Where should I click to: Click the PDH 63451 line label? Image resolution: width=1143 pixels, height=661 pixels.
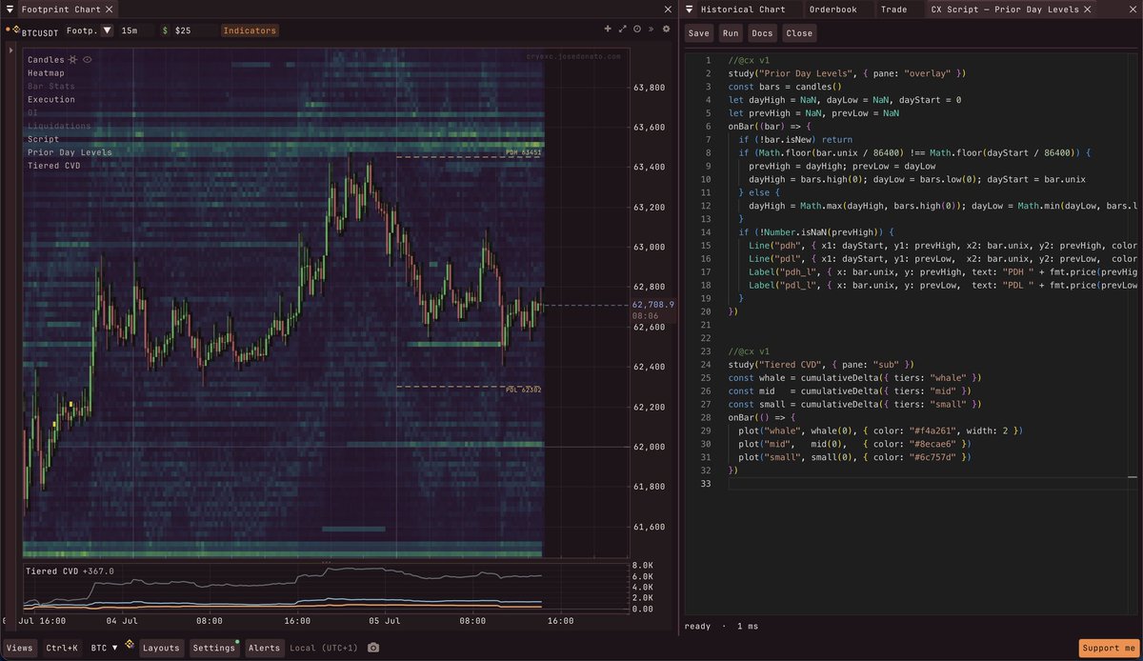pyautogui.click(x=524, y=151)
